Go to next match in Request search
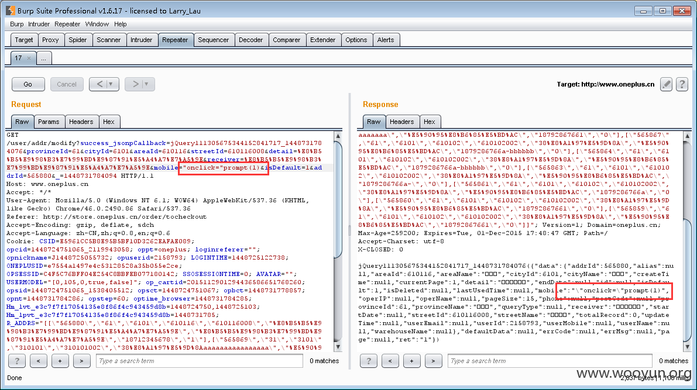Image resolution: width=697 pixels, height=390 pixels. pyautogui.click(x=81, y=361)
